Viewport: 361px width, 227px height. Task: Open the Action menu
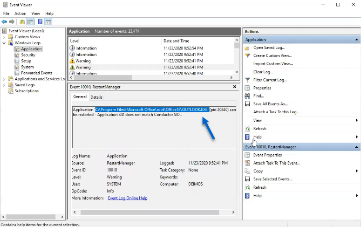pyautogui.click(x=20, y=14)
